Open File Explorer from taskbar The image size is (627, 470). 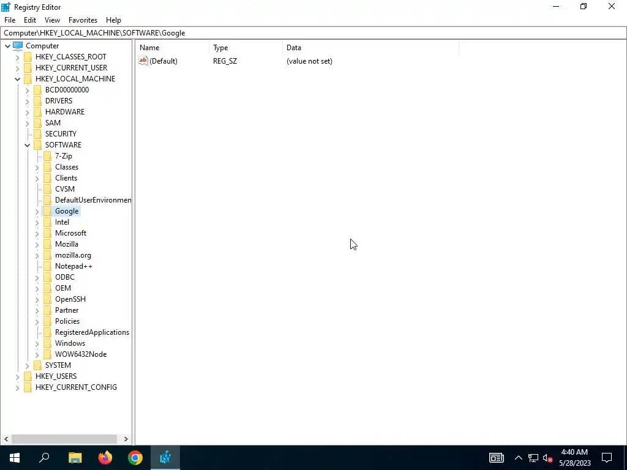[75, 458]
